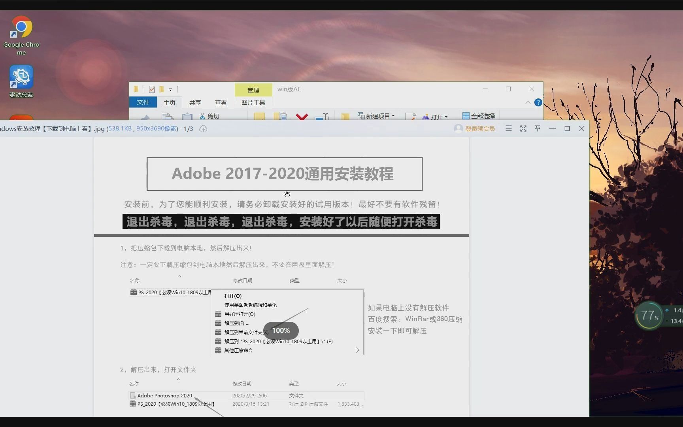Screen dimensions: 683x427
Task: Open Explorer help question mark icon
Action: tap(538, 102)
